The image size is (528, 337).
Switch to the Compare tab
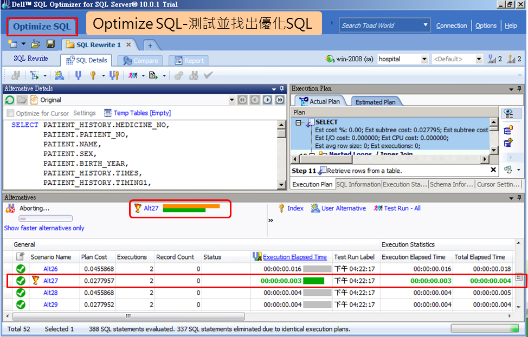140,61
